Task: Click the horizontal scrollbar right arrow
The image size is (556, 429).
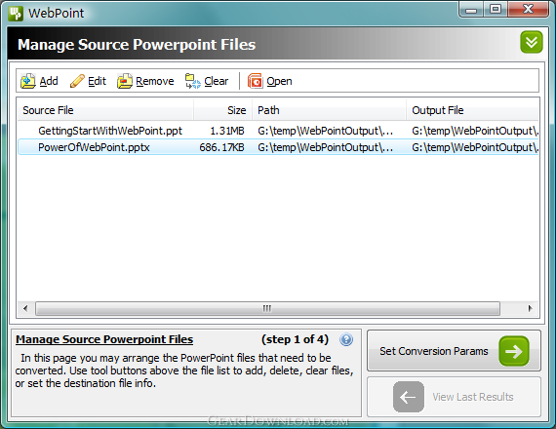Action: pos(530,308)
